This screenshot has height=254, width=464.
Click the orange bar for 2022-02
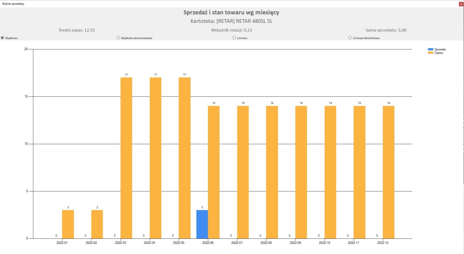coord(97,224)
